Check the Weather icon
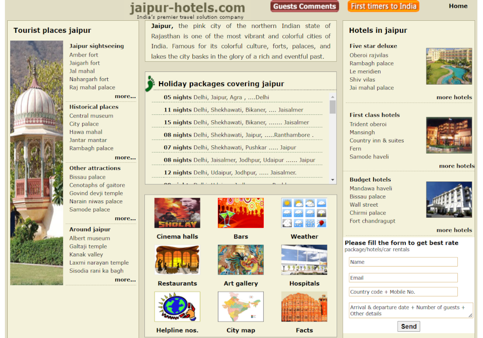Screen dimensions: 483x338 (x=304, y=212)
